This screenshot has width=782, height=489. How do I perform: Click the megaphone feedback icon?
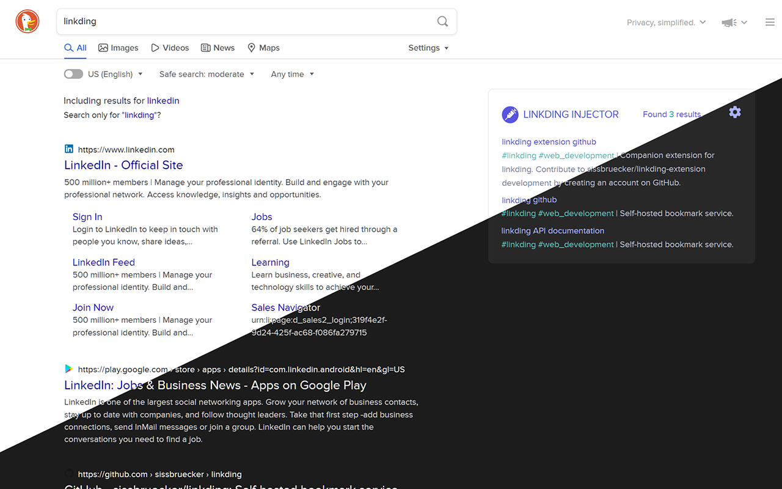pos(728,21)
